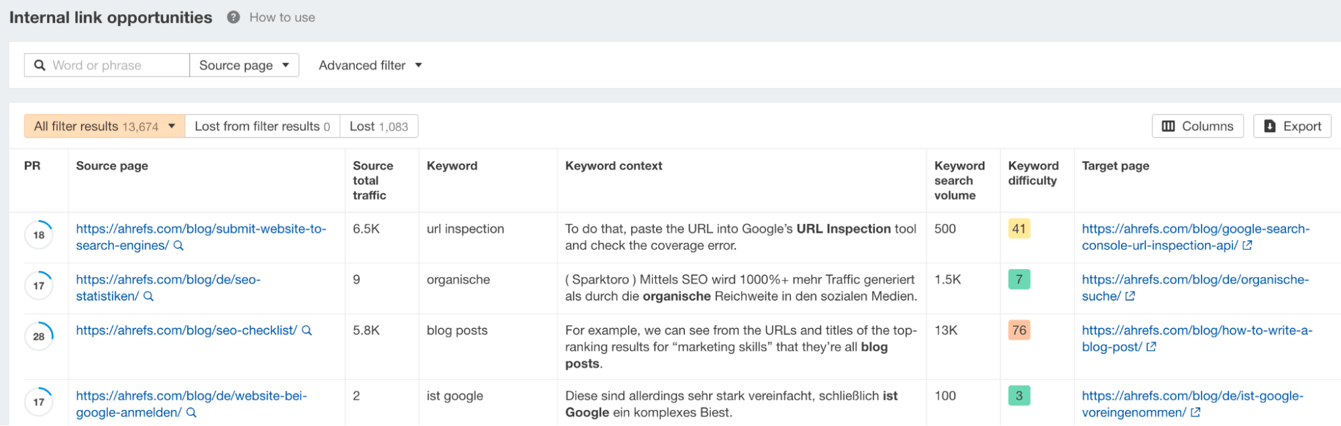Image resolution: width=1341 pixels, height=426 pixels.
Task: Click the PR 28 progress circle
Action: pos(39,335)
